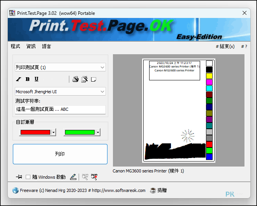
Task: Open the 列印測試頁 (1) dropdown
Action: click(60, 67)
